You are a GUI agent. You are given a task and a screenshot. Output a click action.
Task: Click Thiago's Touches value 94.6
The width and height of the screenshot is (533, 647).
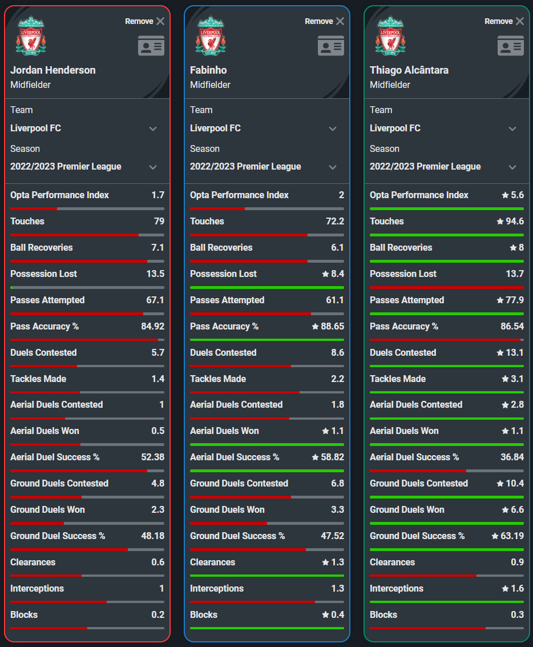click(x=515, y=221)
